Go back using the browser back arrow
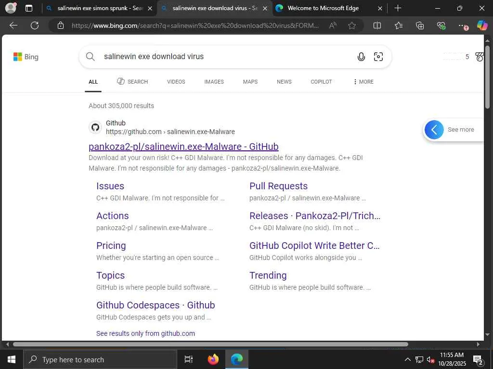Viewport: 493px width, 369px height. 13,25
